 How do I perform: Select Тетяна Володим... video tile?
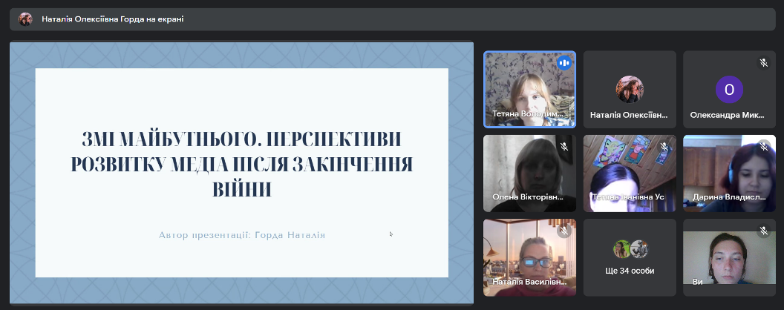(x=529, y=89)
